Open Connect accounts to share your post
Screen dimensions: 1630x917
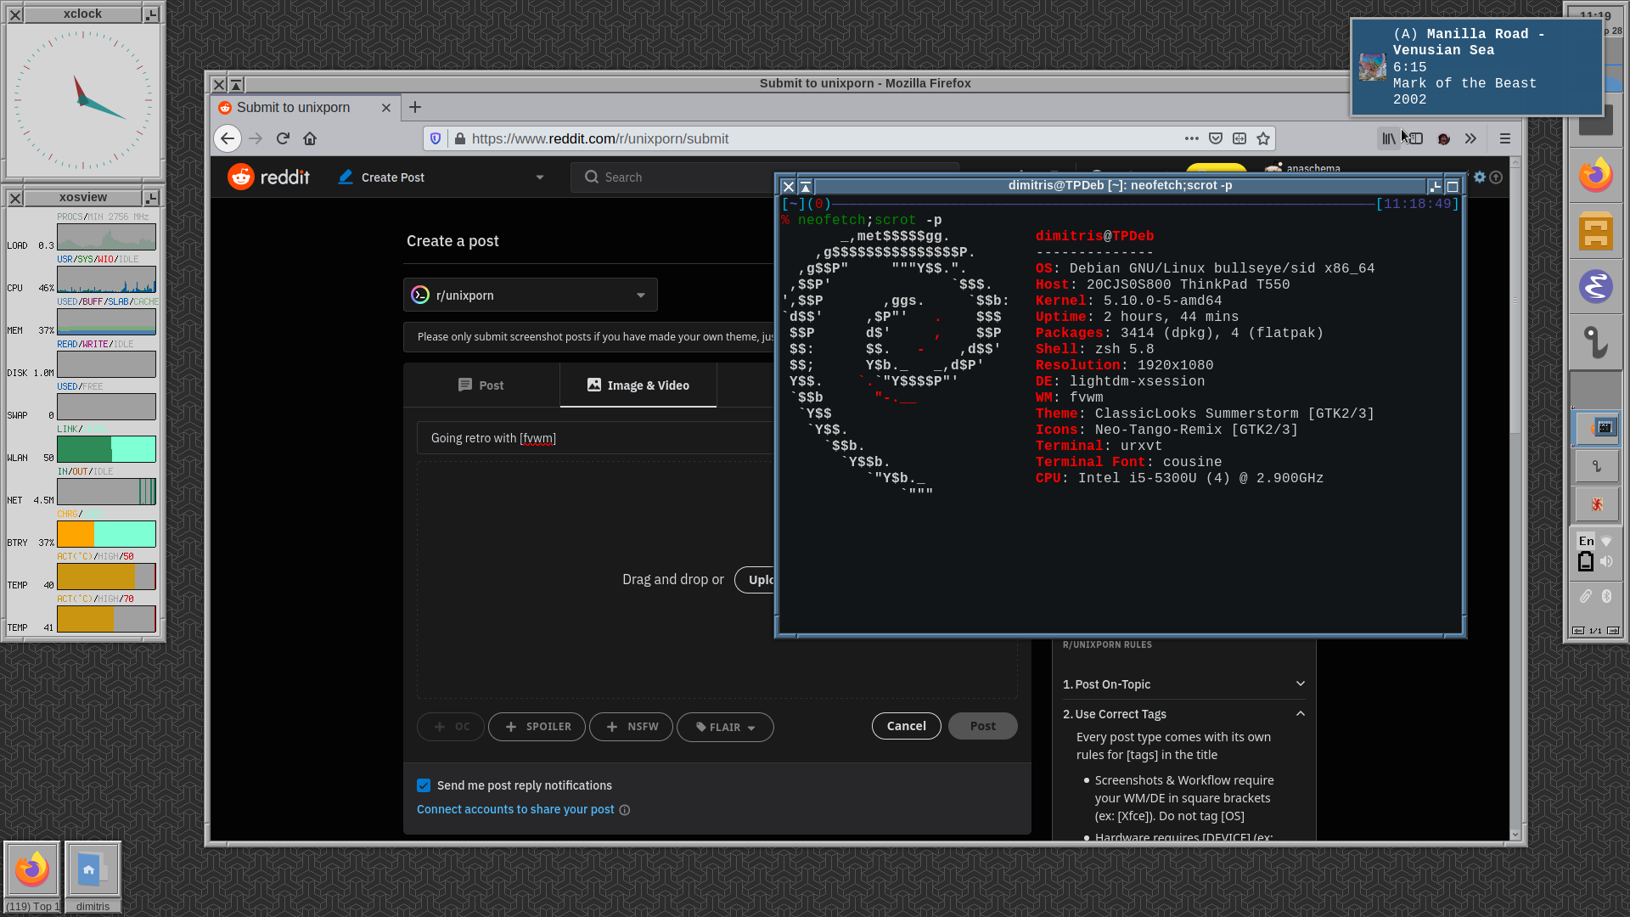[x=514, y=809]
